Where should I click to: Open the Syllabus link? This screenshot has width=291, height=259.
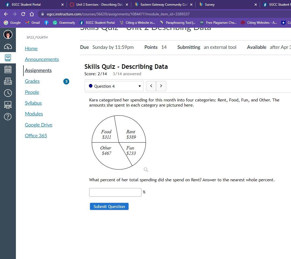[33, 103]
